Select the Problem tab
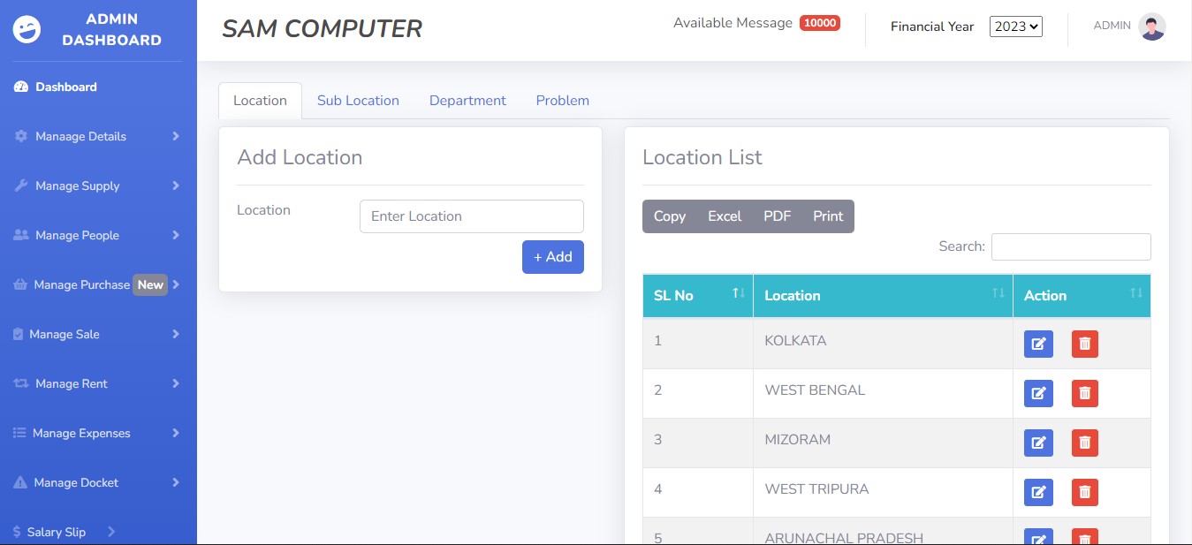 (x=562, y=101)
